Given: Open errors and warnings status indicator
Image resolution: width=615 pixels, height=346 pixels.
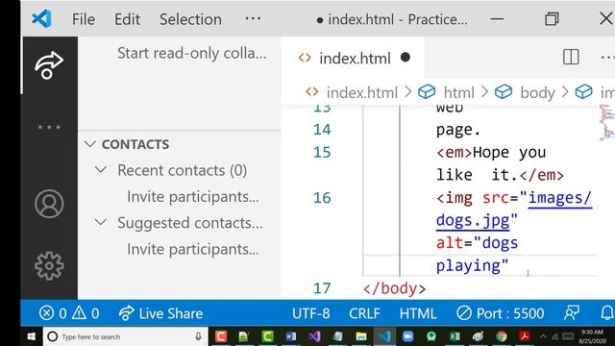Looking at the screenshot, I should (69, 313).
